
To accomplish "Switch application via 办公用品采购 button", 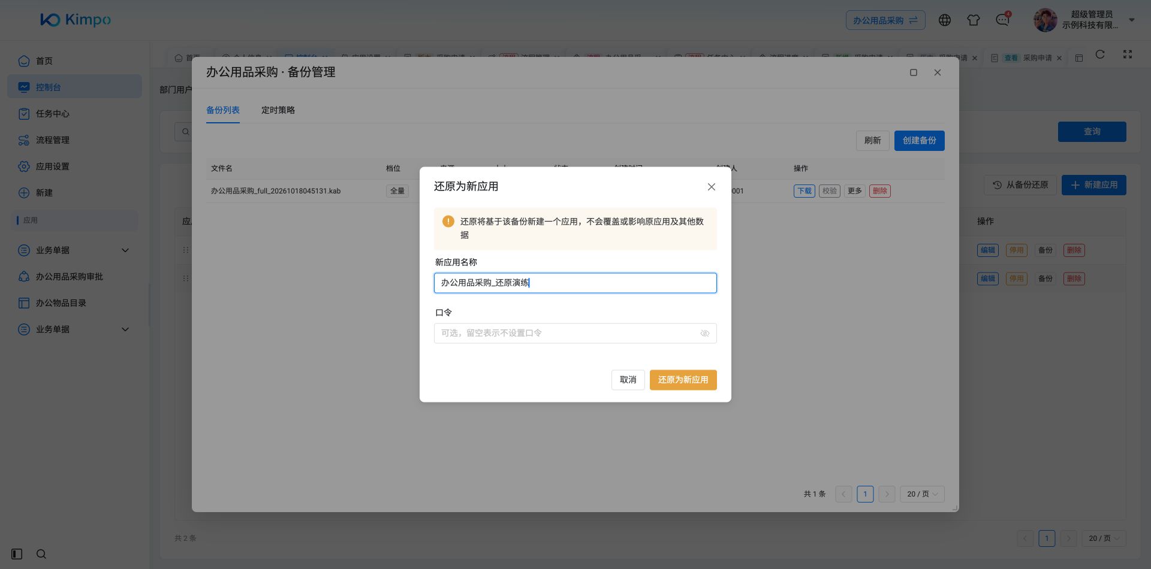I will 885,20.
